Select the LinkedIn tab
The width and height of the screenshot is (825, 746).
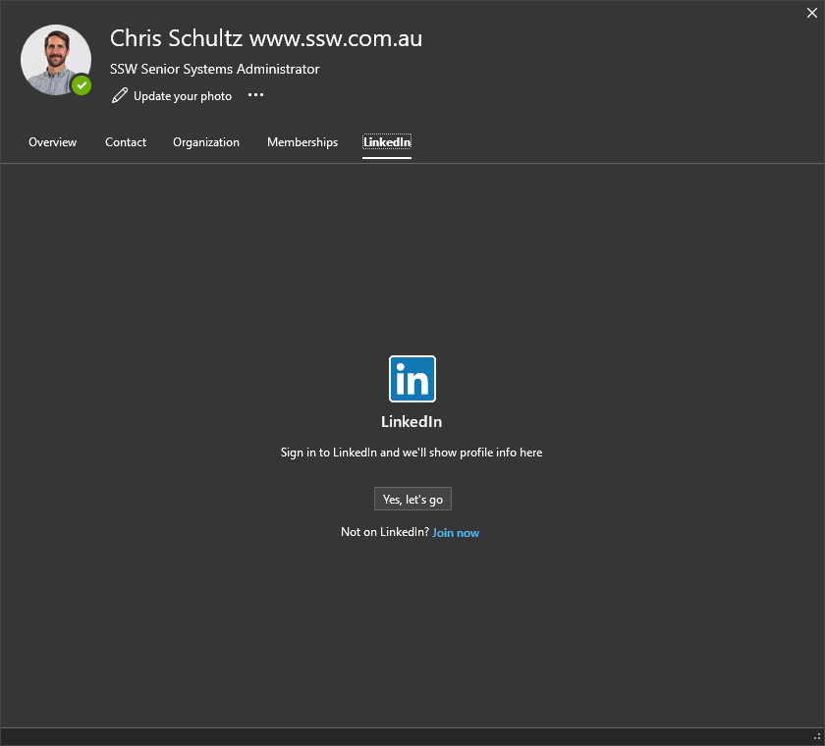pyautogui.click(x=387, y=142)
